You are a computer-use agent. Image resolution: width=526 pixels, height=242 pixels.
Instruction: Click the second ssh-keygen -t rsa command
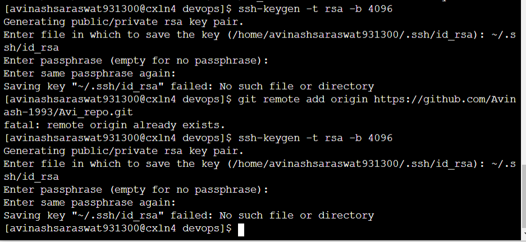315,138
